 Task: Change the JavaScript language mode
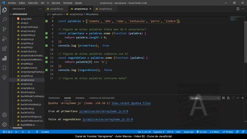(189, 132)
